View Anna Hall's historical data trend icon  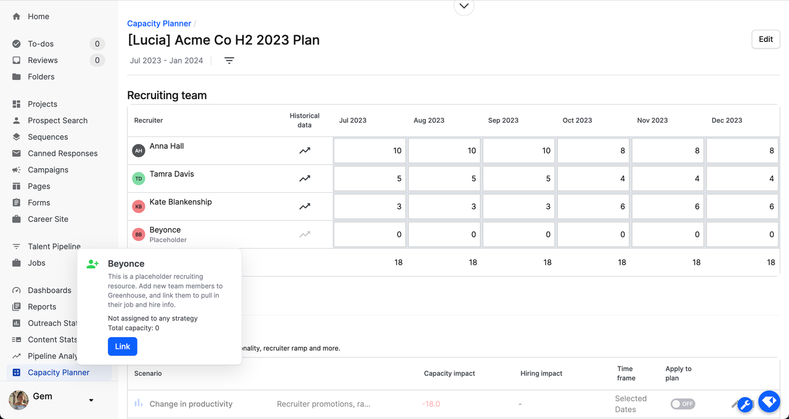pos(305,150)
